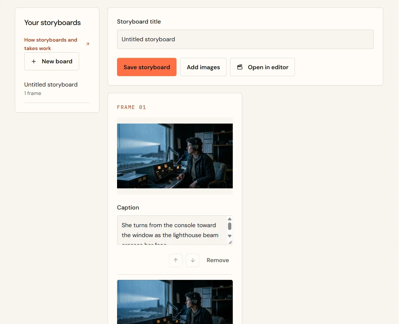
Task: Click the 'Caption' label
Action: (x=128, y=207)
